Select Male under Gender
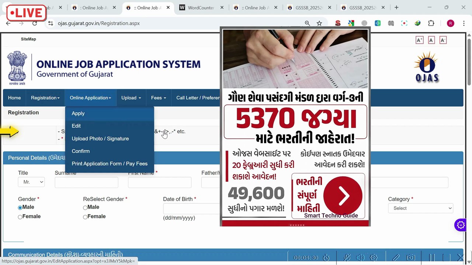The height and width of the screenshot is (265, 472). pos(20,208)
